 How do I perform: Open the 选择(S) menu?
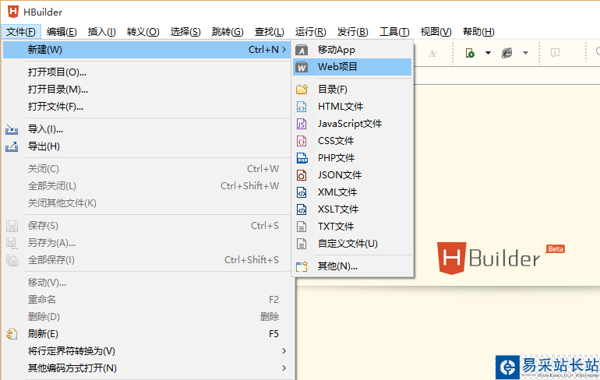185,32
